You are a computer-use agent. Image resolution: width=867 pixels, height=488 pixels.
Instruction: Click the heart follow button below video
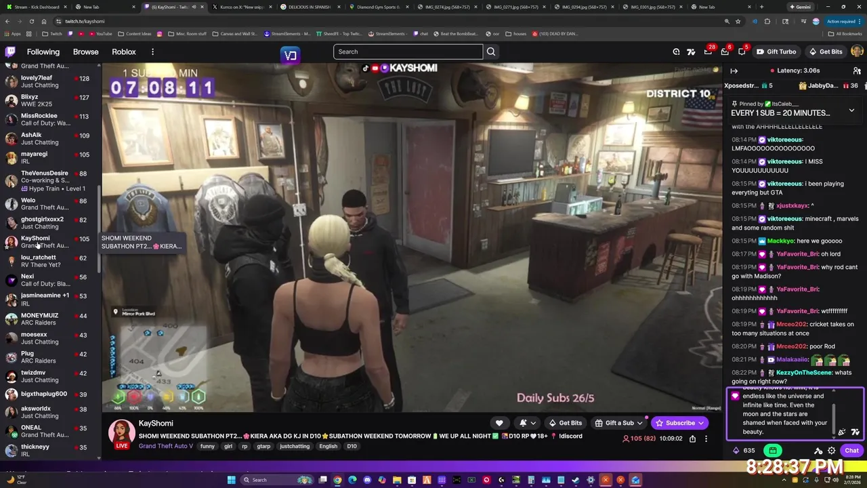[499, 423]
